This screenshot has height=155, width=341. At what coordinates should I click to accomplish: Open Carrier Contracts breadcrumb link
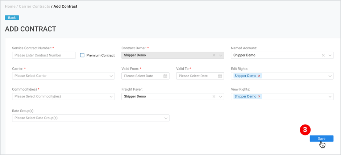[34, 6]
